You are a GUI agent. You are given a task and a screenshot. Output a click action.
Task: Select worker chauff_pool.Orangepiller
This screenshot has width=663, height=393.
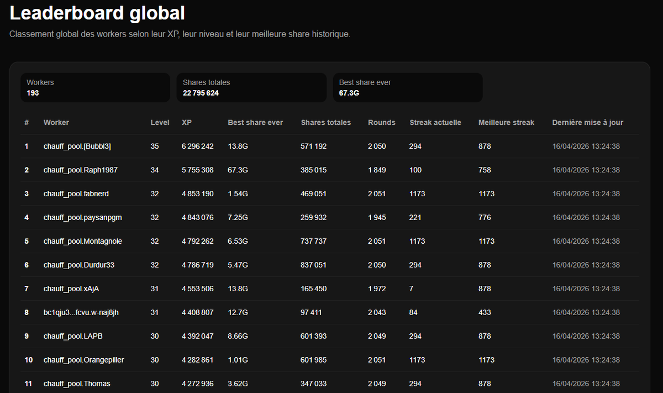coord(84,360)
